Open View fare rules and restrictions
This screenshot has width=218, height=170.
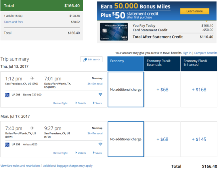(20, 166)
